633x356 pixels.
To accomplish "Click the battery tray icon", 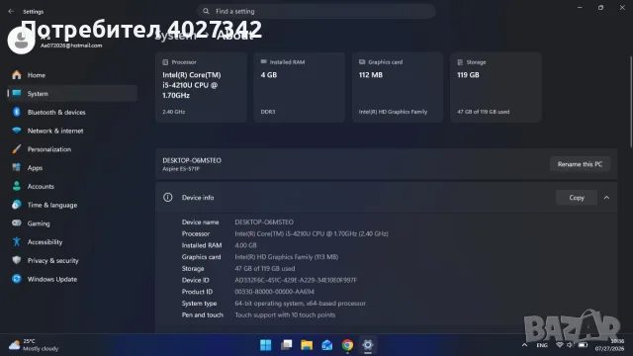I will click(x=583, y=345).
